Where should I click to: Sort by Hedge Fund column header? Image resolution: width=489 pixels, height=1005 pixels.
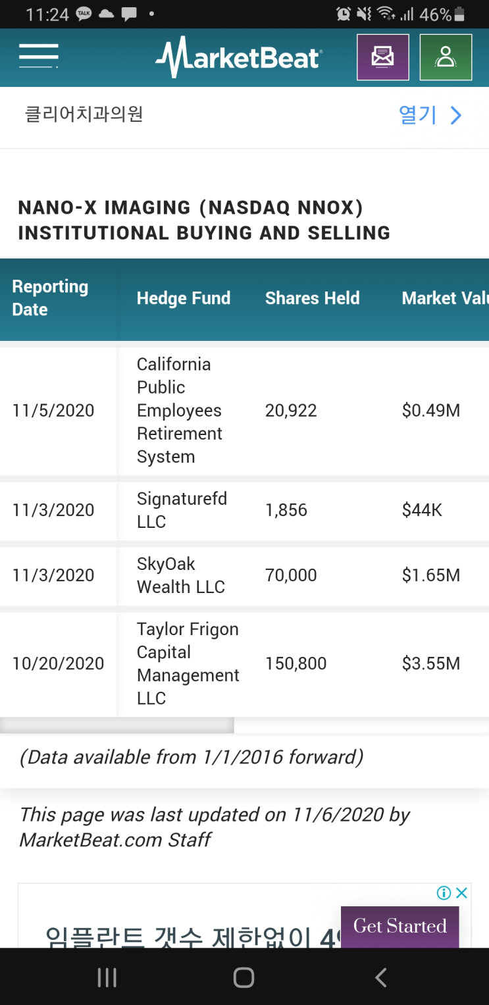point(184,298)
